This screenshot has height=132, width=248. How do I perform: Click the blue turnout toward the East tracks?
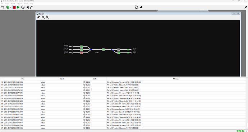coord(112,50)
